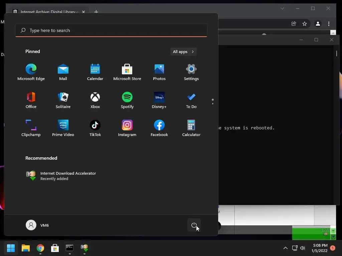Minimize the Command Prompt window
The height and width of the screenshot is (256, 342).
point(301,40)
